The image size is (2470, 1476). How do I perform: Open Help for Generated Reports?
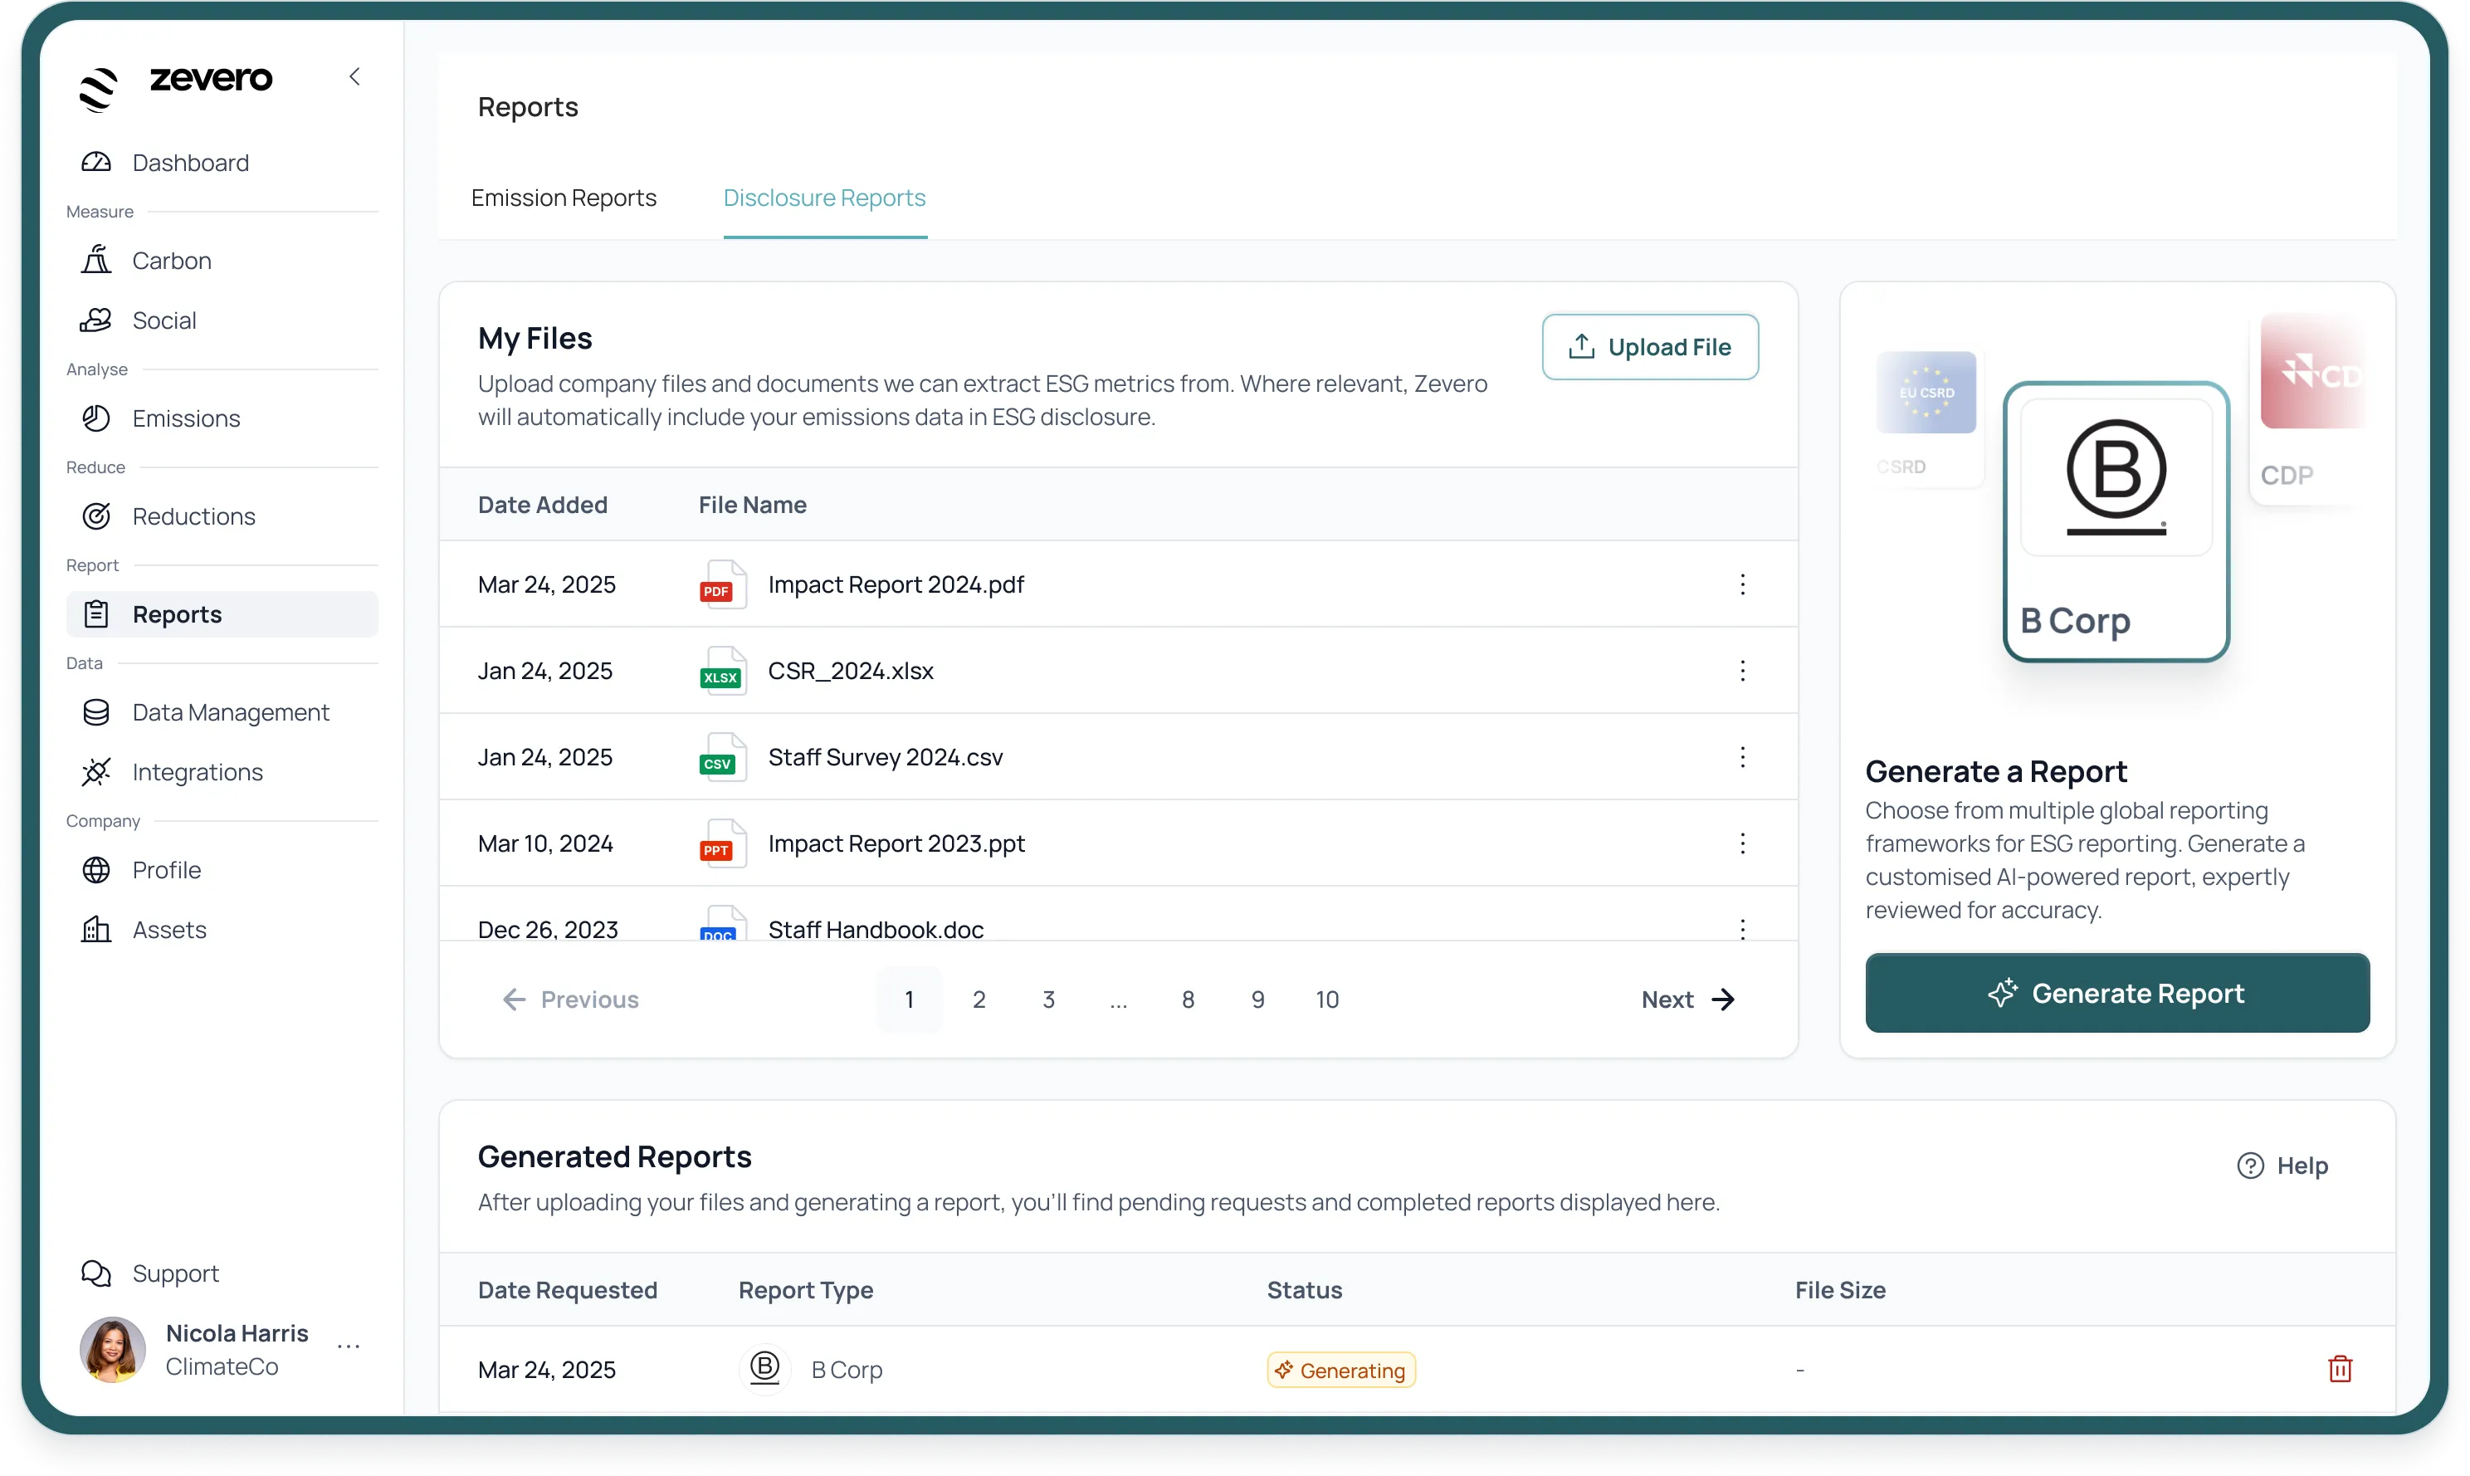pos(2282,1165)
